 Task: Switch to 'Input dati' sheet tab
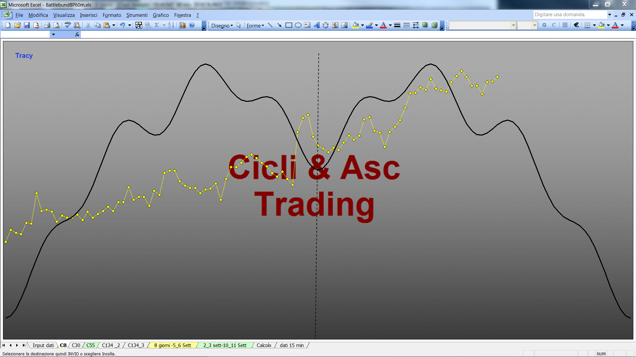coord(43,345)
